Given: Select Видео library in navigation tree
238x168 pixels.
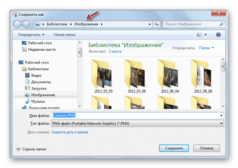Looking at the screenshot, I should pos(36,75).
